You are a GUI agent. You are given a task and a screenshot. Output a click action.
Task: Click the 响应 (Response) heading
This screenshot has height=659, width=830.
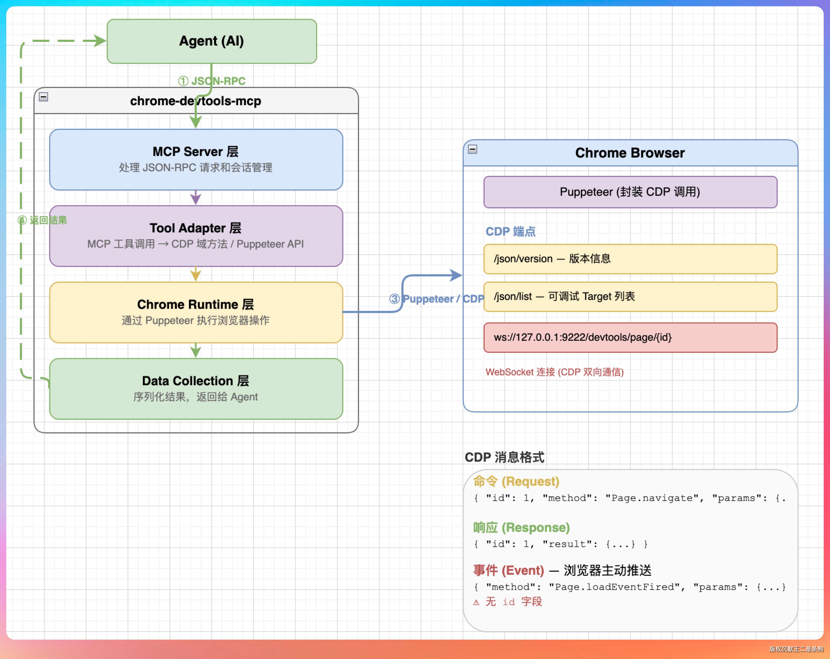click(x=521, y=528)
